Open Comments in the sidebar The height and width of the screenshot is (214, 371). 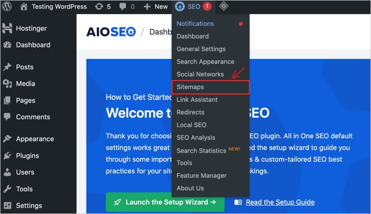click(x=33, y=117)
